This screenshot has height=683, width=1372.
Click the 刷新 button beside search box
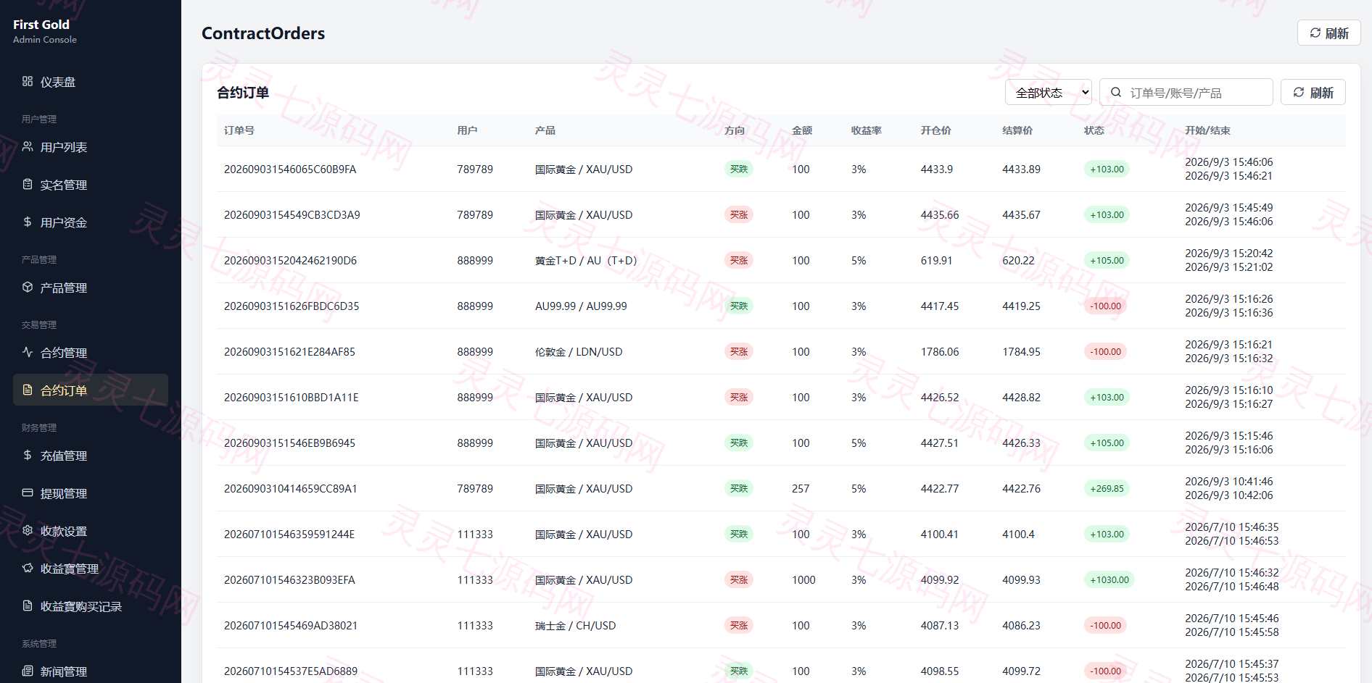coord(1313,92)
